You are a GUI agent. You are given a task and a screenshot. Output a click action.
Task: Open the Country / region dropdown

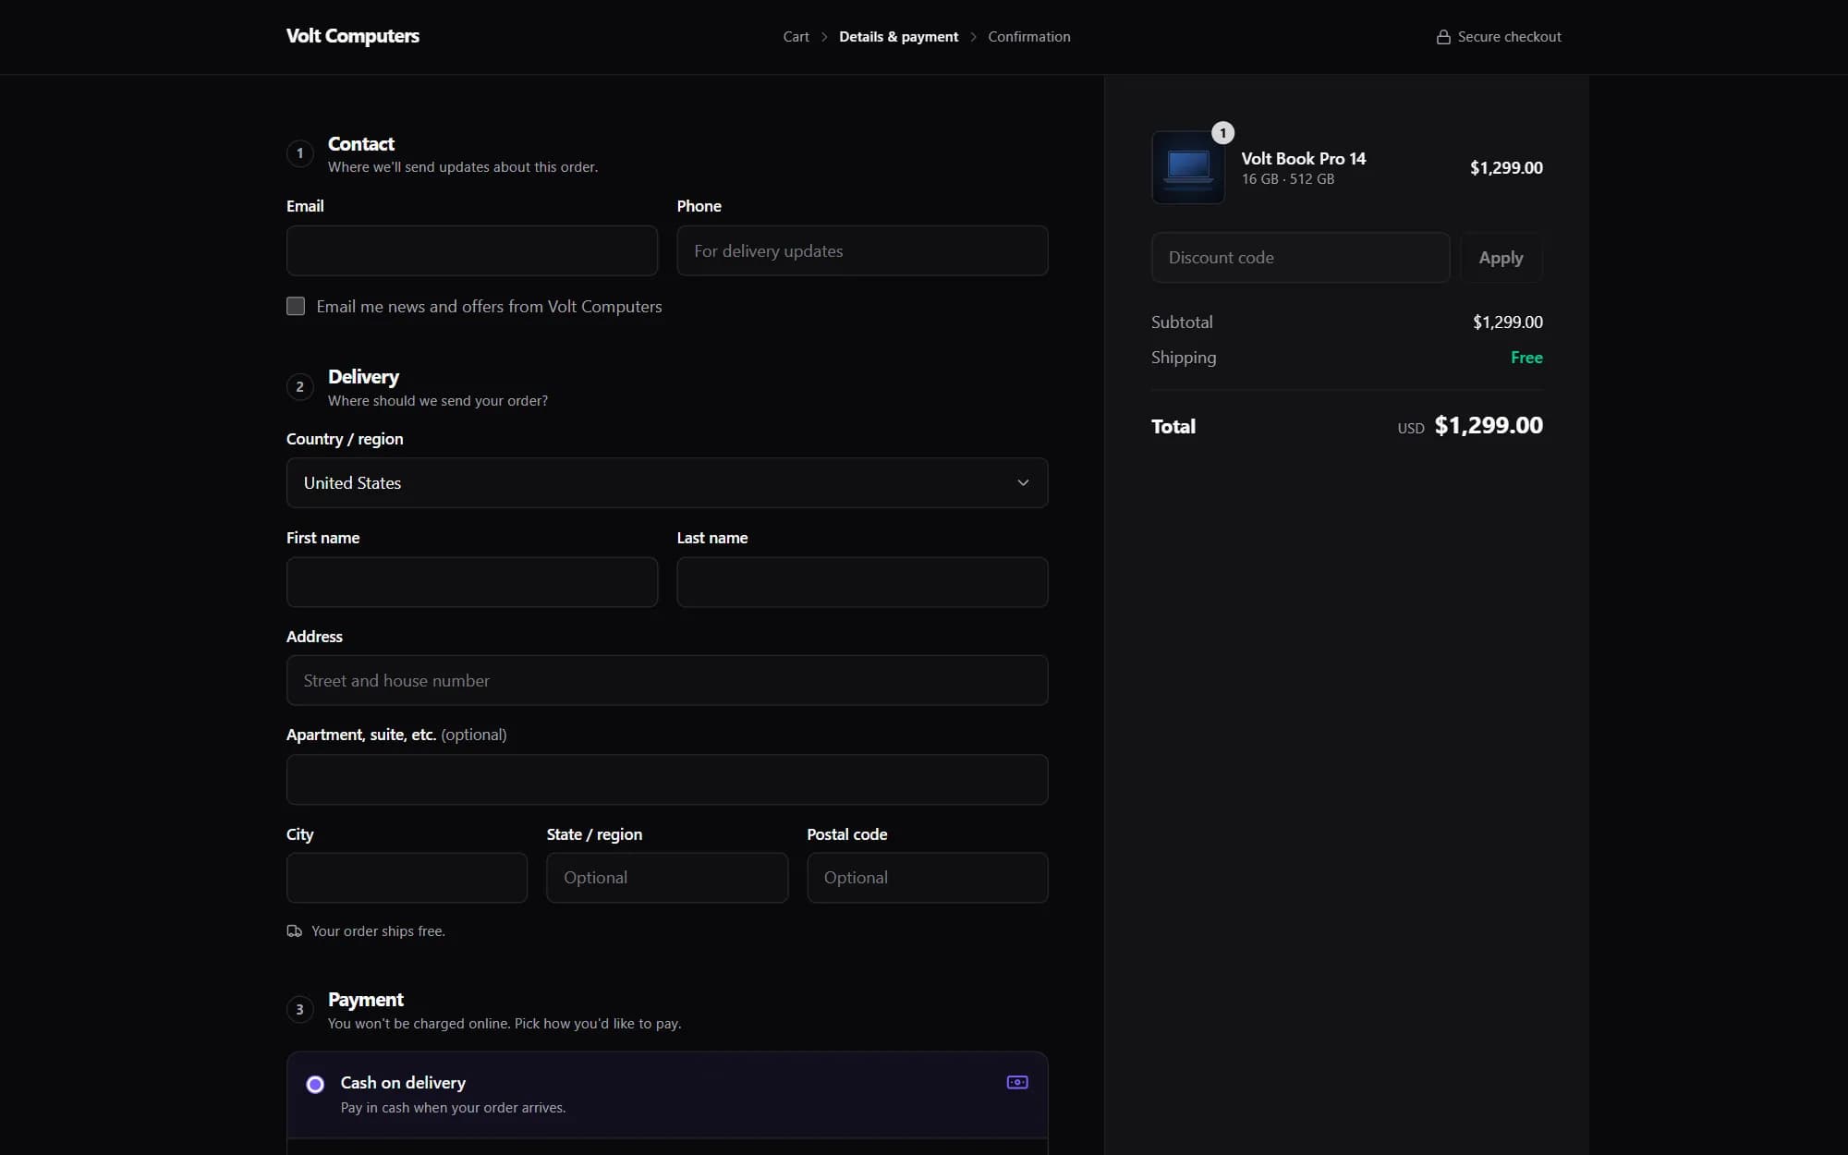667,482
